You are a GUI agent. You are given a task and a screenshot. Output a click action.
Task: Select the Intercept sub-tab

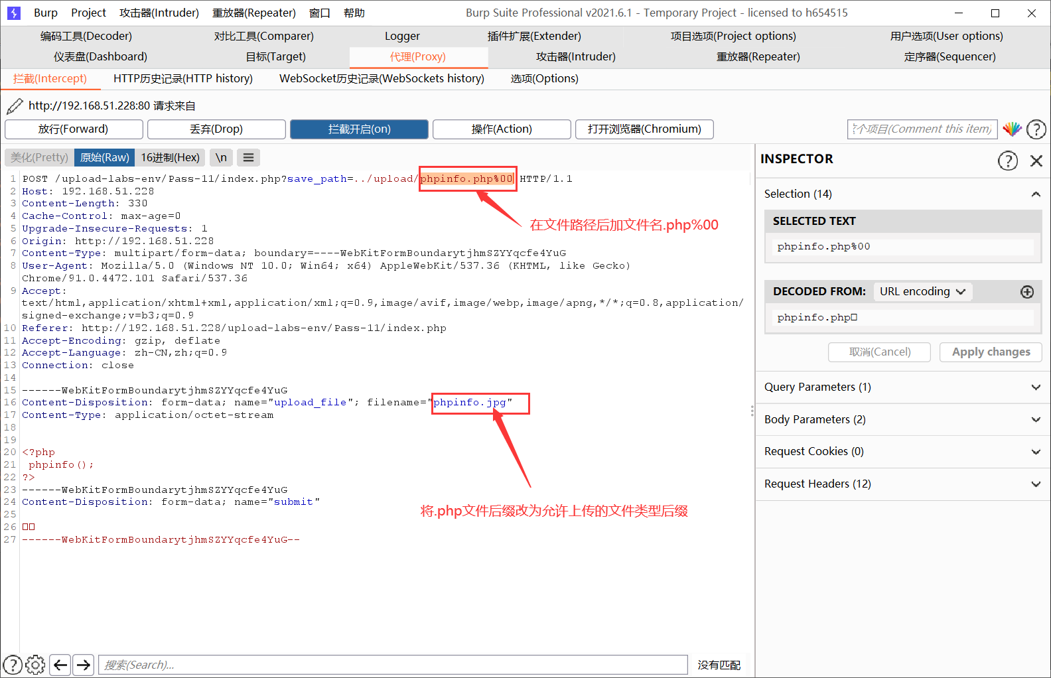click(50, 78)
